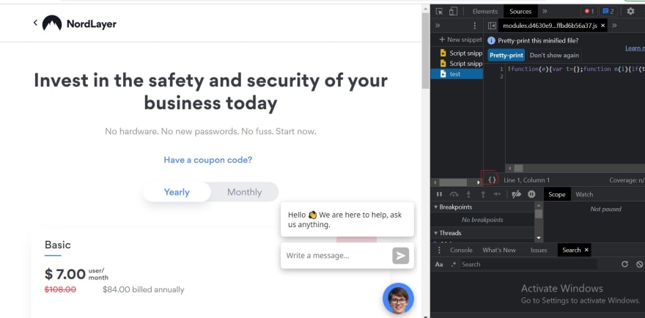The height and width of the screenshot is (318, 645).
Task: Click the plus icon for New snippet
Action: coord(442,40)
